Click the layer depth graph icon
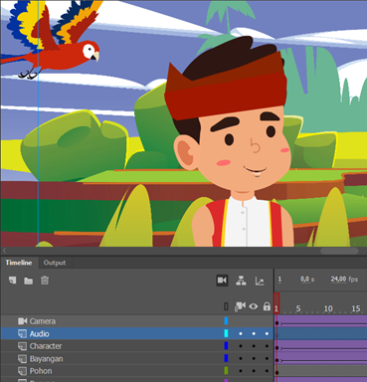 coord(260,281)
